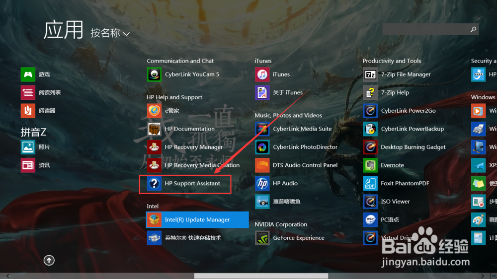Image resolution: width=497 pixels, height=279 pixels.
Task: Launch the 阅读器 reader app icon
Action: click(28, 111)
